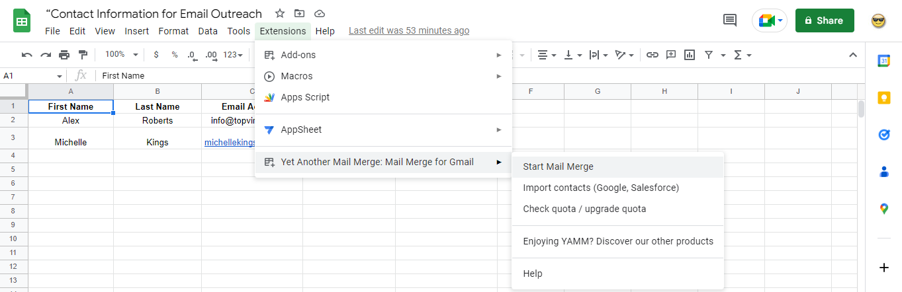Viewport: 902px width, 292px height.
Task: Select cell containing Roberts
Action: [x=158, y=120]
